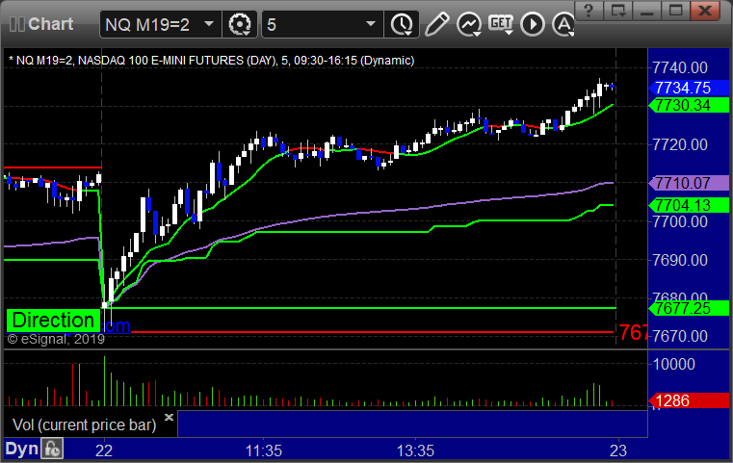The width and height of the screenshot is (733, 463).
Task: Select the Vol (current price bar) label
Action: 84,424
